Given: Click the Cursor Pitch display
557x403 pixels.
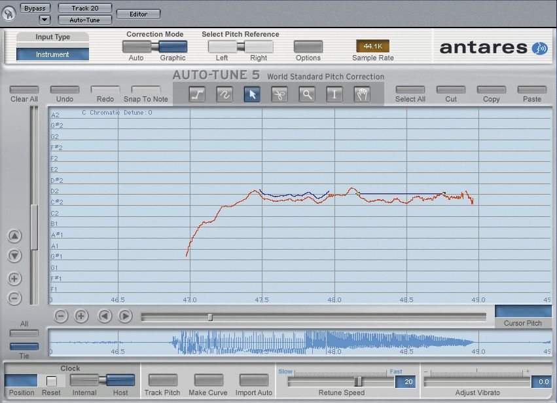Looking at the screenshot, I should 524,311.
